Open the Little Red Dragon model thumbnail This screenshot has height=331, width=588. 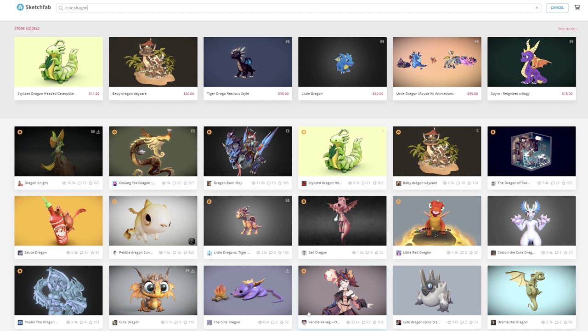[x=437, y=221]
